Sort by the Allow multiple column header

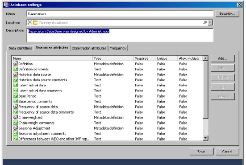pos(190,58)
